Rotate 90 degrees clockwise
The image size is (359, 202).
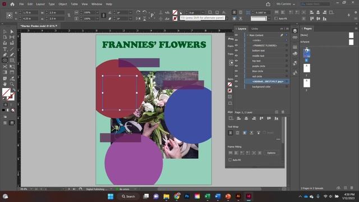[138, 12]
